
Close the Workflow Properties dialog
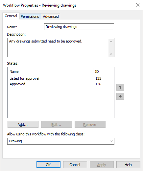(x=138, y=5)
